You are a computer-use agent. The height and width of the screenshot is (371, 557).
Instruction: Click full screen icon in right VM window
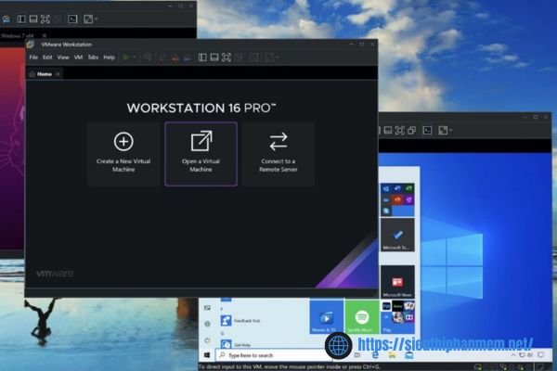(x=399, y=130)
